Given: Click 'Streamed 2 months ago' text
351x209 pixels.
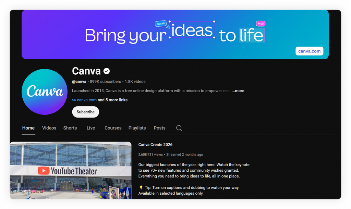Looking at the screenshot, I should coord(185,155).
